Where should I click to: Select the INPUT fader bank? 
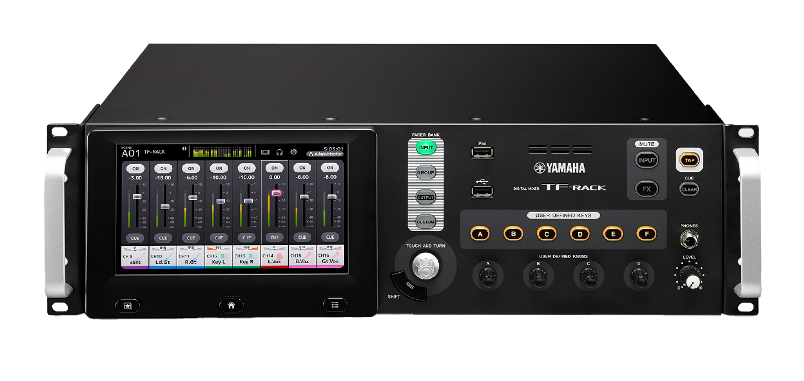click(426, 148)
